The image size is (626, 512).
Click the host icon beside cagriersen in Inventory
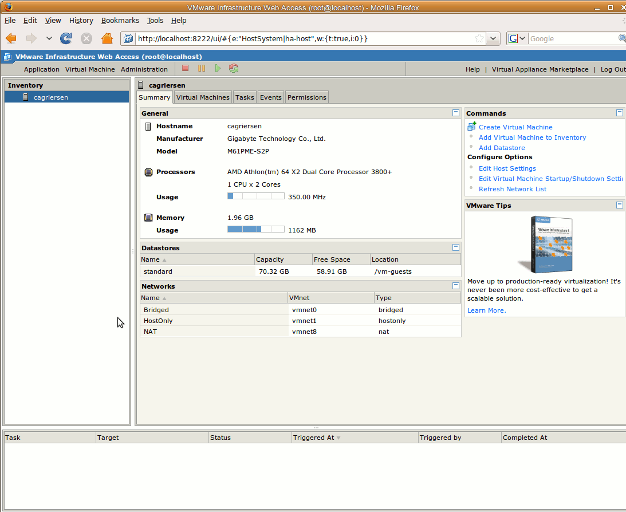pyautogui.click(x=26, y=97)
